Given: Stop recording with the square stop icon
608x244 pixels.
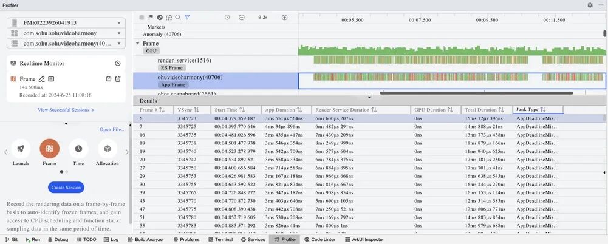Looking at the screenshot, I should [142, 18].
